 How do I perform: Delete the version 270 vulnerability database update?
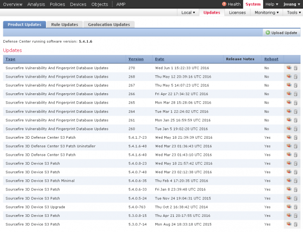click(x=295, y=68)
